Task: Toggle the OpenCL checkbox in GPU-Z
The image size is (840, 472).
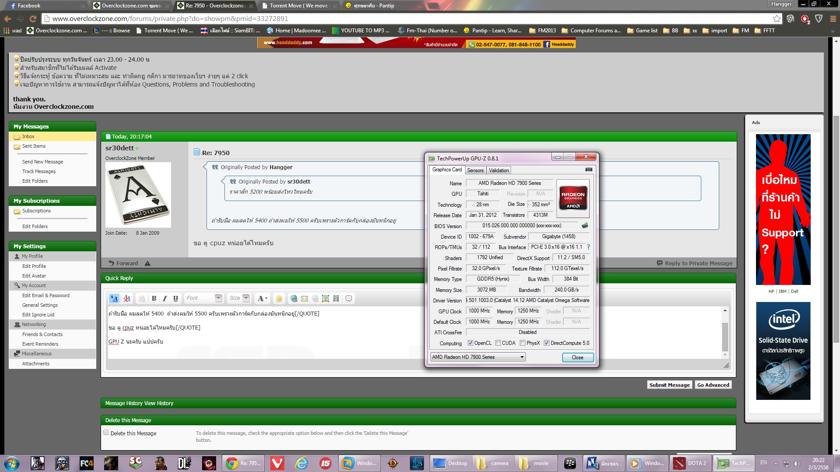Action: (470, 343)
